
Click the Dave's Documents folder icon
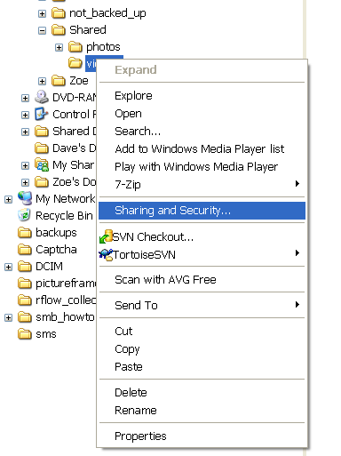42,148
